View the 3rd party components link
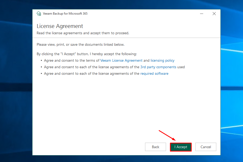The height and width of the screenshot is (162, 243). [x=158, y=67]
